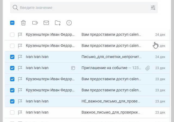The height and width of the screenshot is (122, 174).
Task: Flag the 'Письмо_для_отметки_непрочит' email
Action: pyautogui.click(x=20, y=57)
